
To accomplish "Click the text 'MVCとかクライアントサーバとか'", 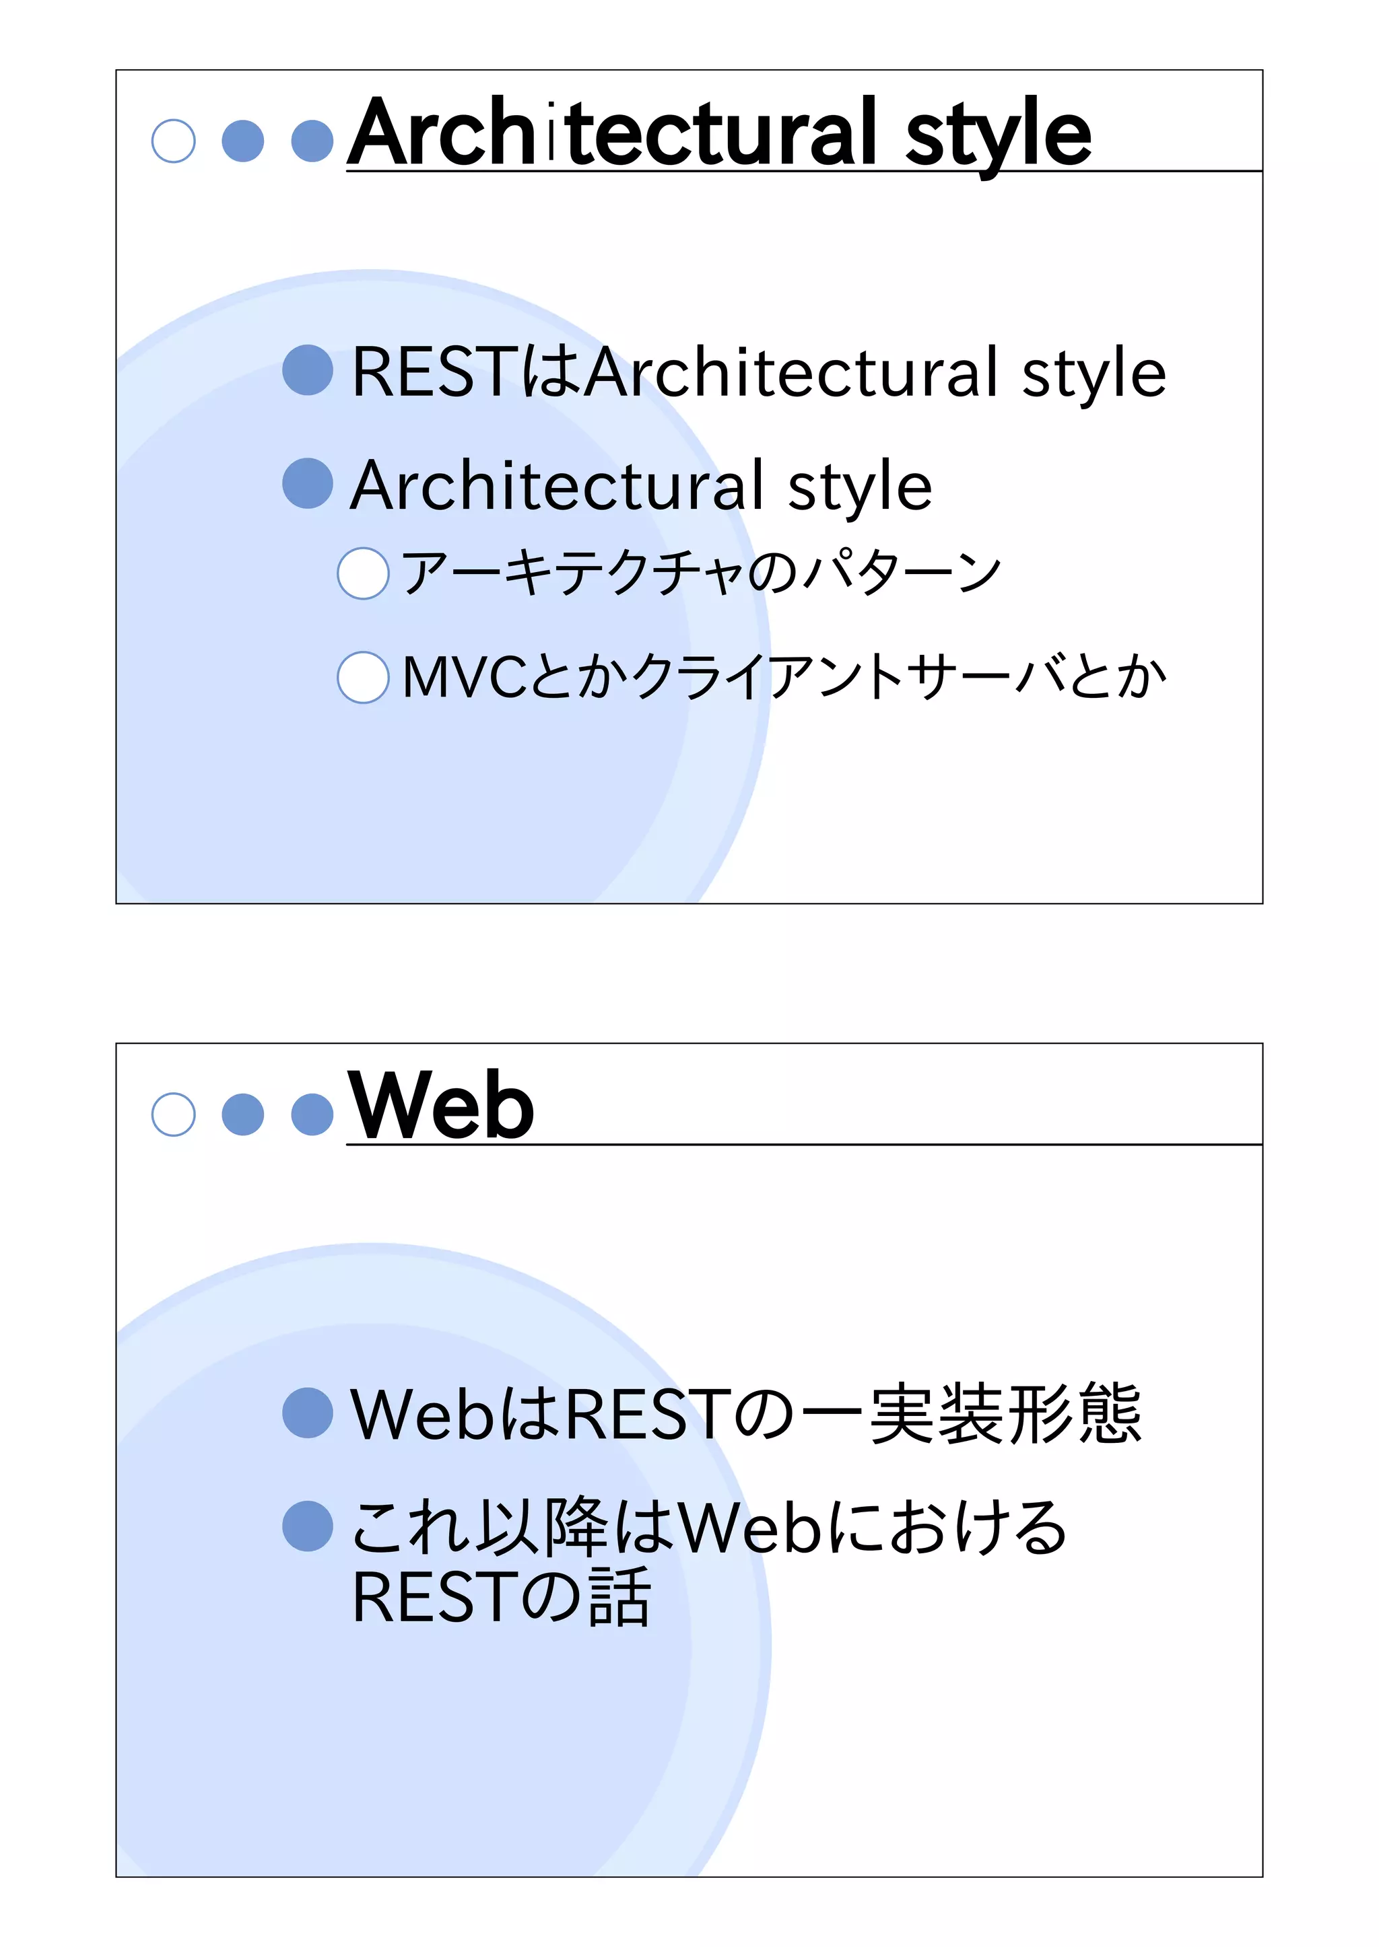I will [784, 676].
